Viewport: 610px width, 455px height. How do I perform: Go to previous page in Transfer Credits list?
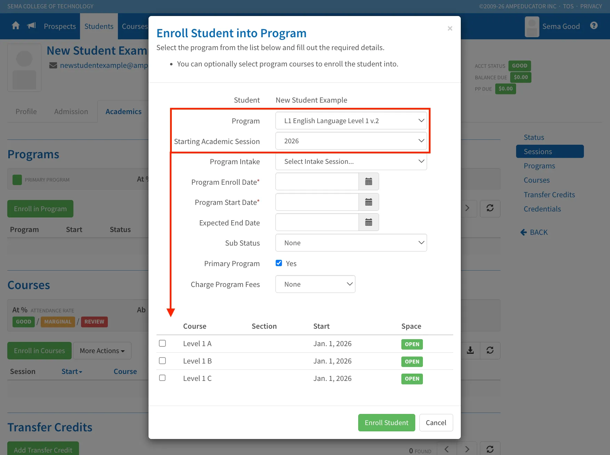click(x=447, y=449)
